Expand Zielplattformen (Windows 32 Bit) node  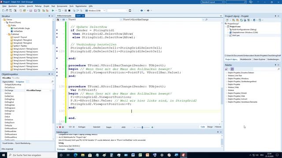(x=228, y=32)
